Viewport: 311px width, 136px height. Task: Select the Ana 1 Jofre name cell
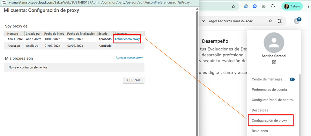pyautogui.click(x=14, y=39)
